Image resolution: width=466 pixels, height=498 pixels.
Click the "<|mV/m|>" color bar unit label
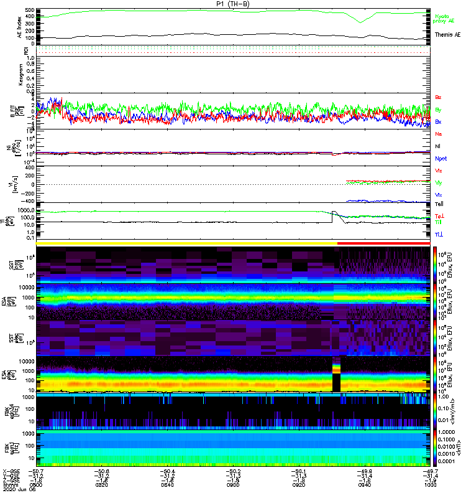[454, 412]
